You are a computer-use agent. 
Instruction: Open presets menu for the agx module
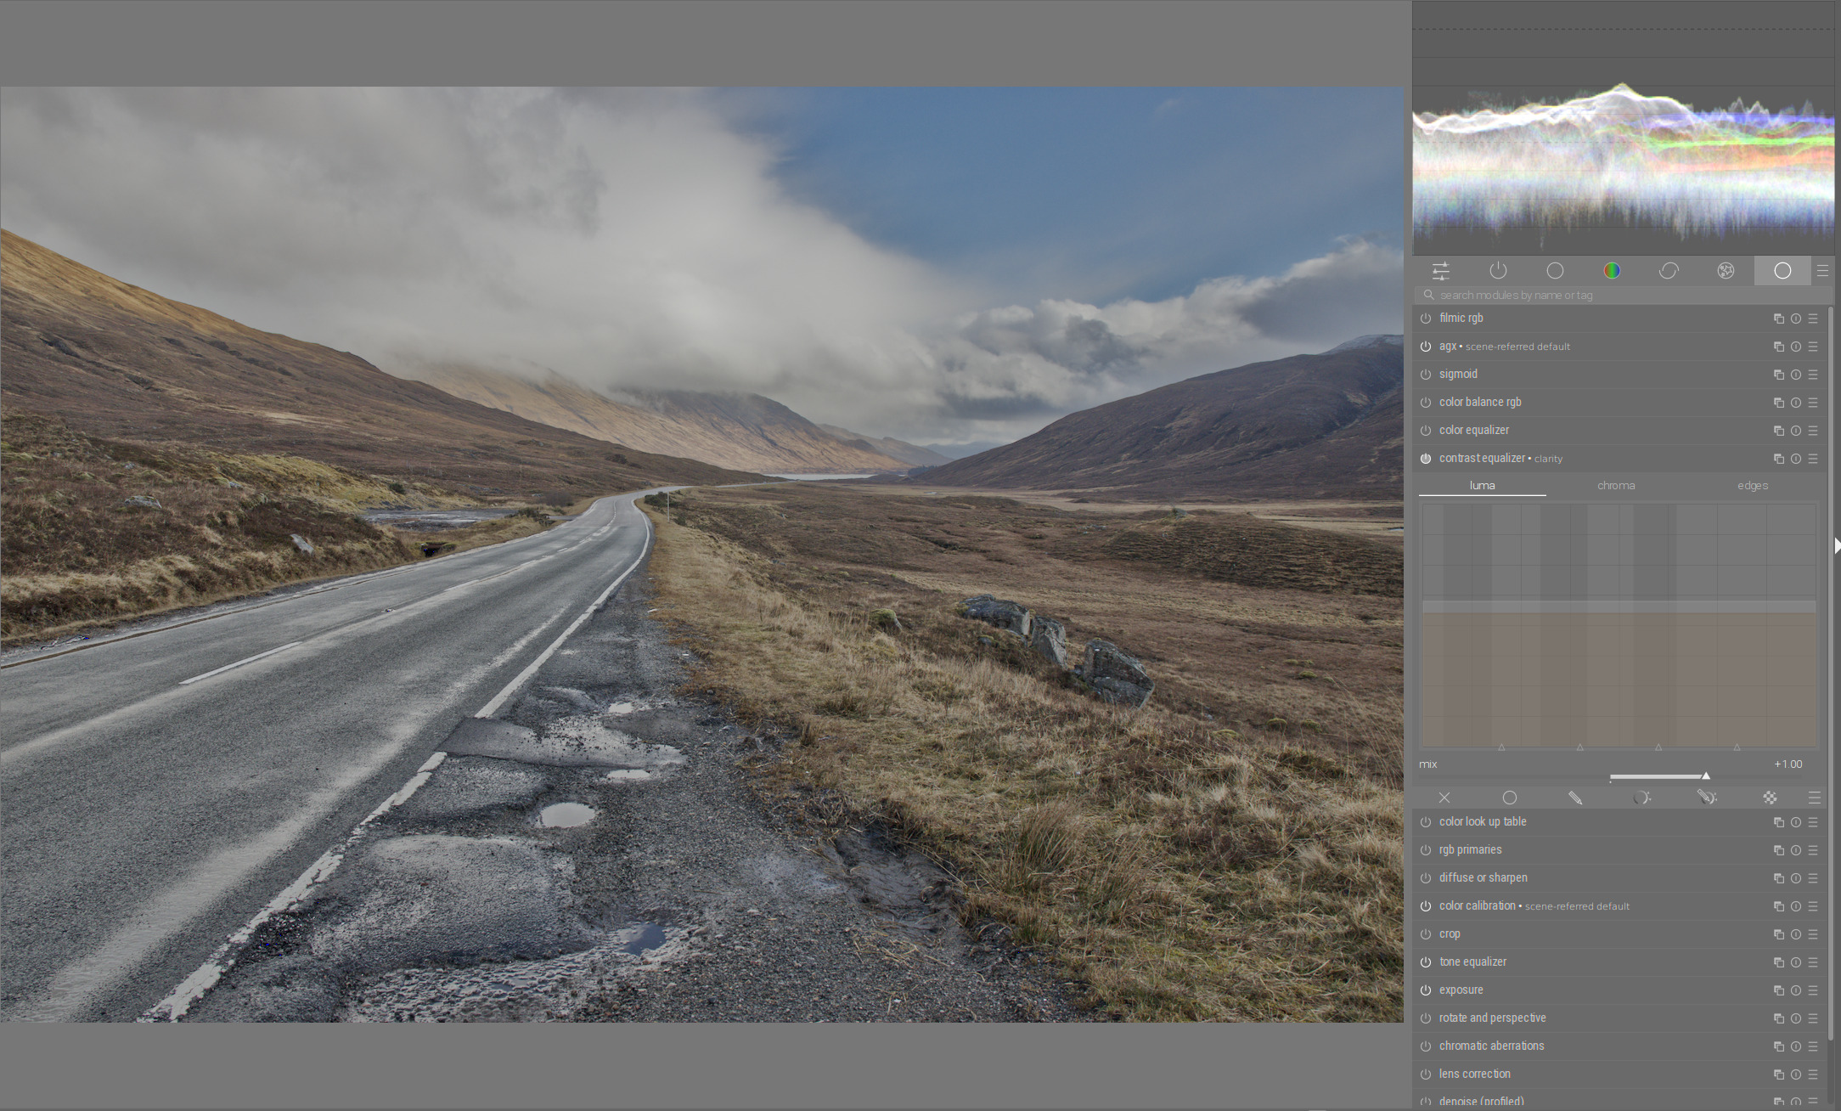point(1813,347)
